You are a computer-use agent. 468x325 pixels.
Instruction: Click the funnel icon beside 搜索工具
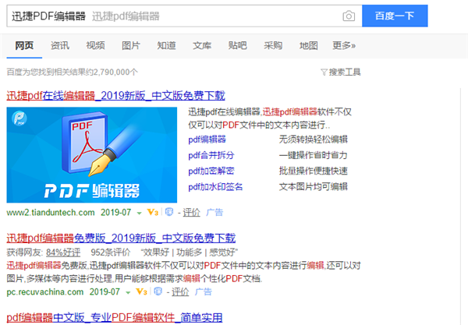point(324,72)
